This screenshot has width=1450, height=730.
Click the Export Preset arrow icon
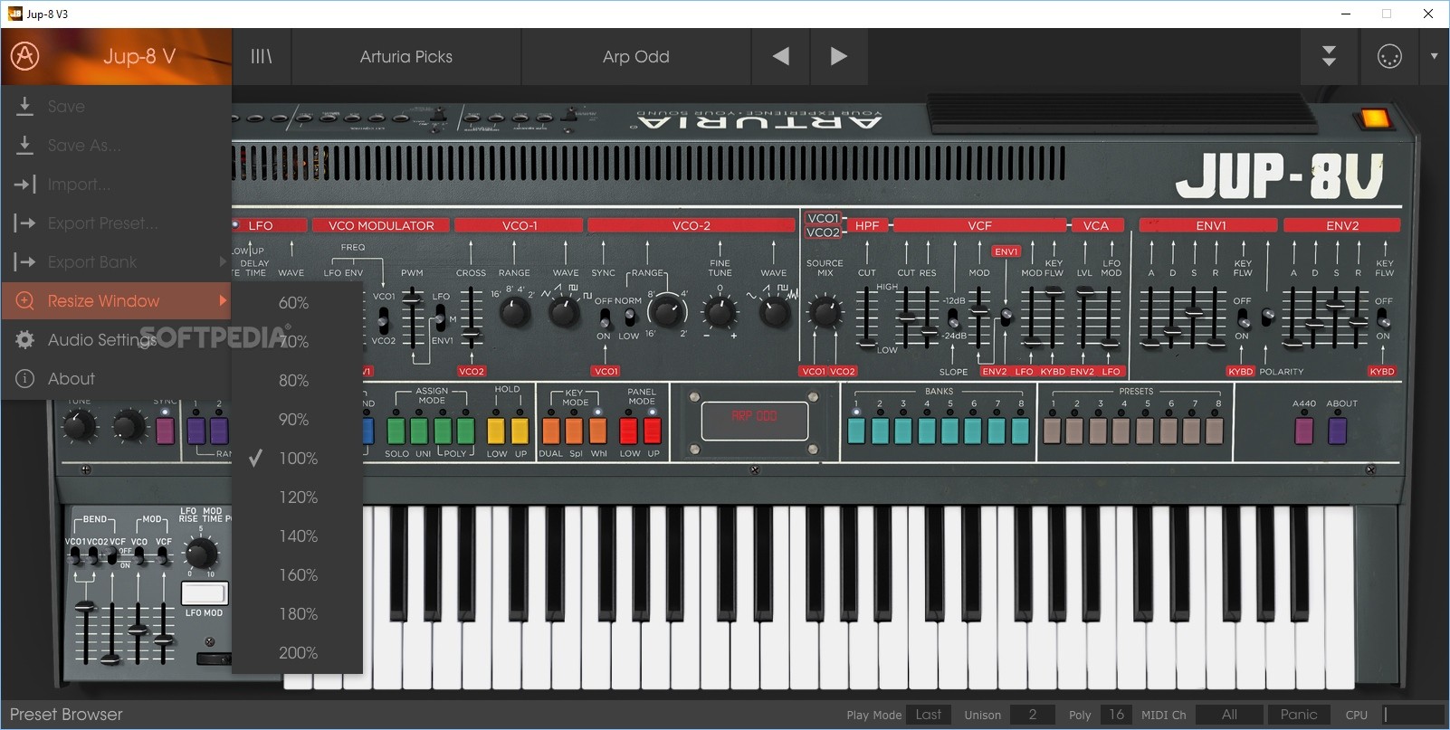click(x=24, y=223)
